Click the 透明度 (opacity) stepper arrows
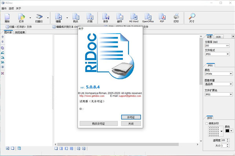The height and width of the screenshot is (156, 235). pyautogui.click(x=228, y=140)
